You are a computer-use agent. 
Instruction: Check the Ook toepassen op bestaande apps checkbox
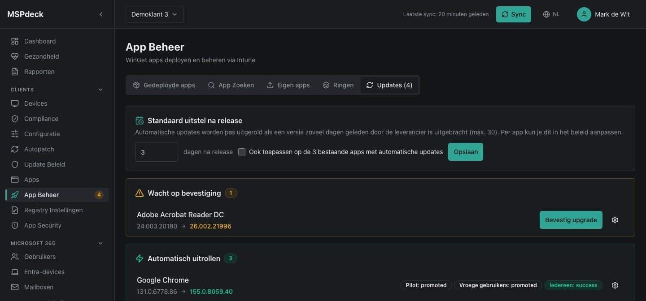pyautogui.click(x=242, y=152)
